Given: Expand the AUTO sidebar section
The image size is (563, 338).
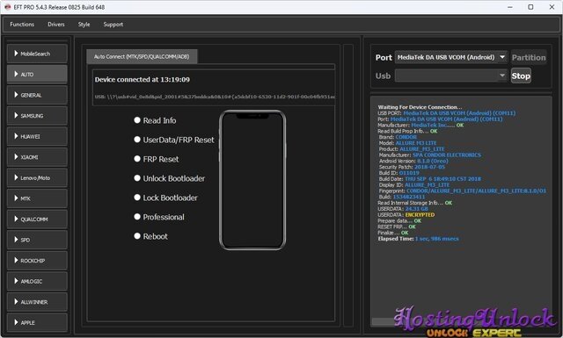Looking at the screenshot, I should pyautogui.click(x=37, y=75).
